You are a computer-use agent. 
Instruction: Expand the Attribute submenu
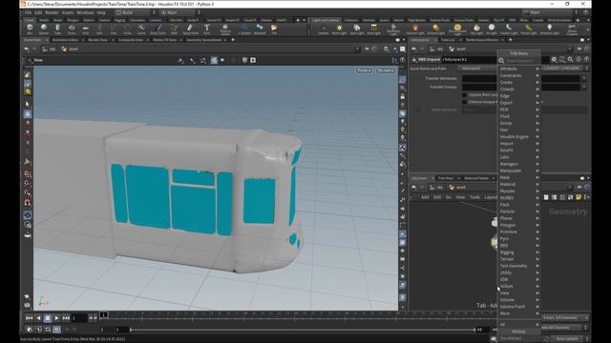click(518, 69)
